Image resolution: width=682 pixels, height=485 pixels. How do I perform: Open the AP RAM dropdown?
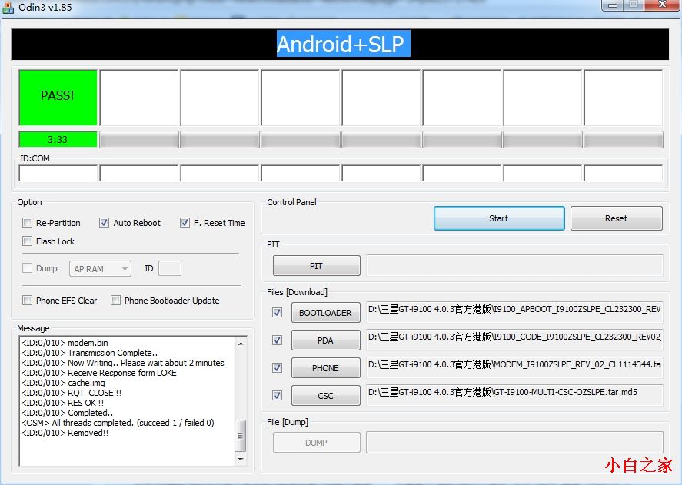tap(100, 269)
